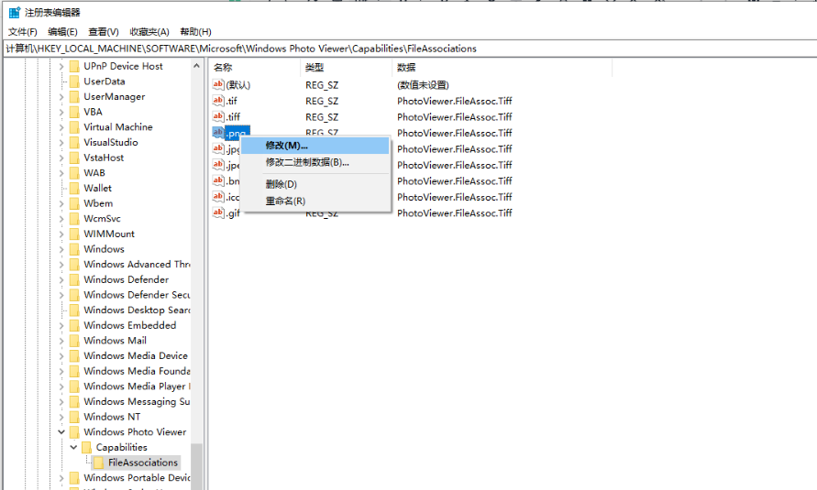Click the tree pane vertical scrollbar thumb
Screen dimensions: 817x490
[x=196, y=466]
